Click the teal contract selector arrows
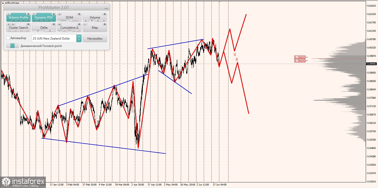Image resolution: width=378 pixels, height=188 pixels. click(x=79, y=38)
